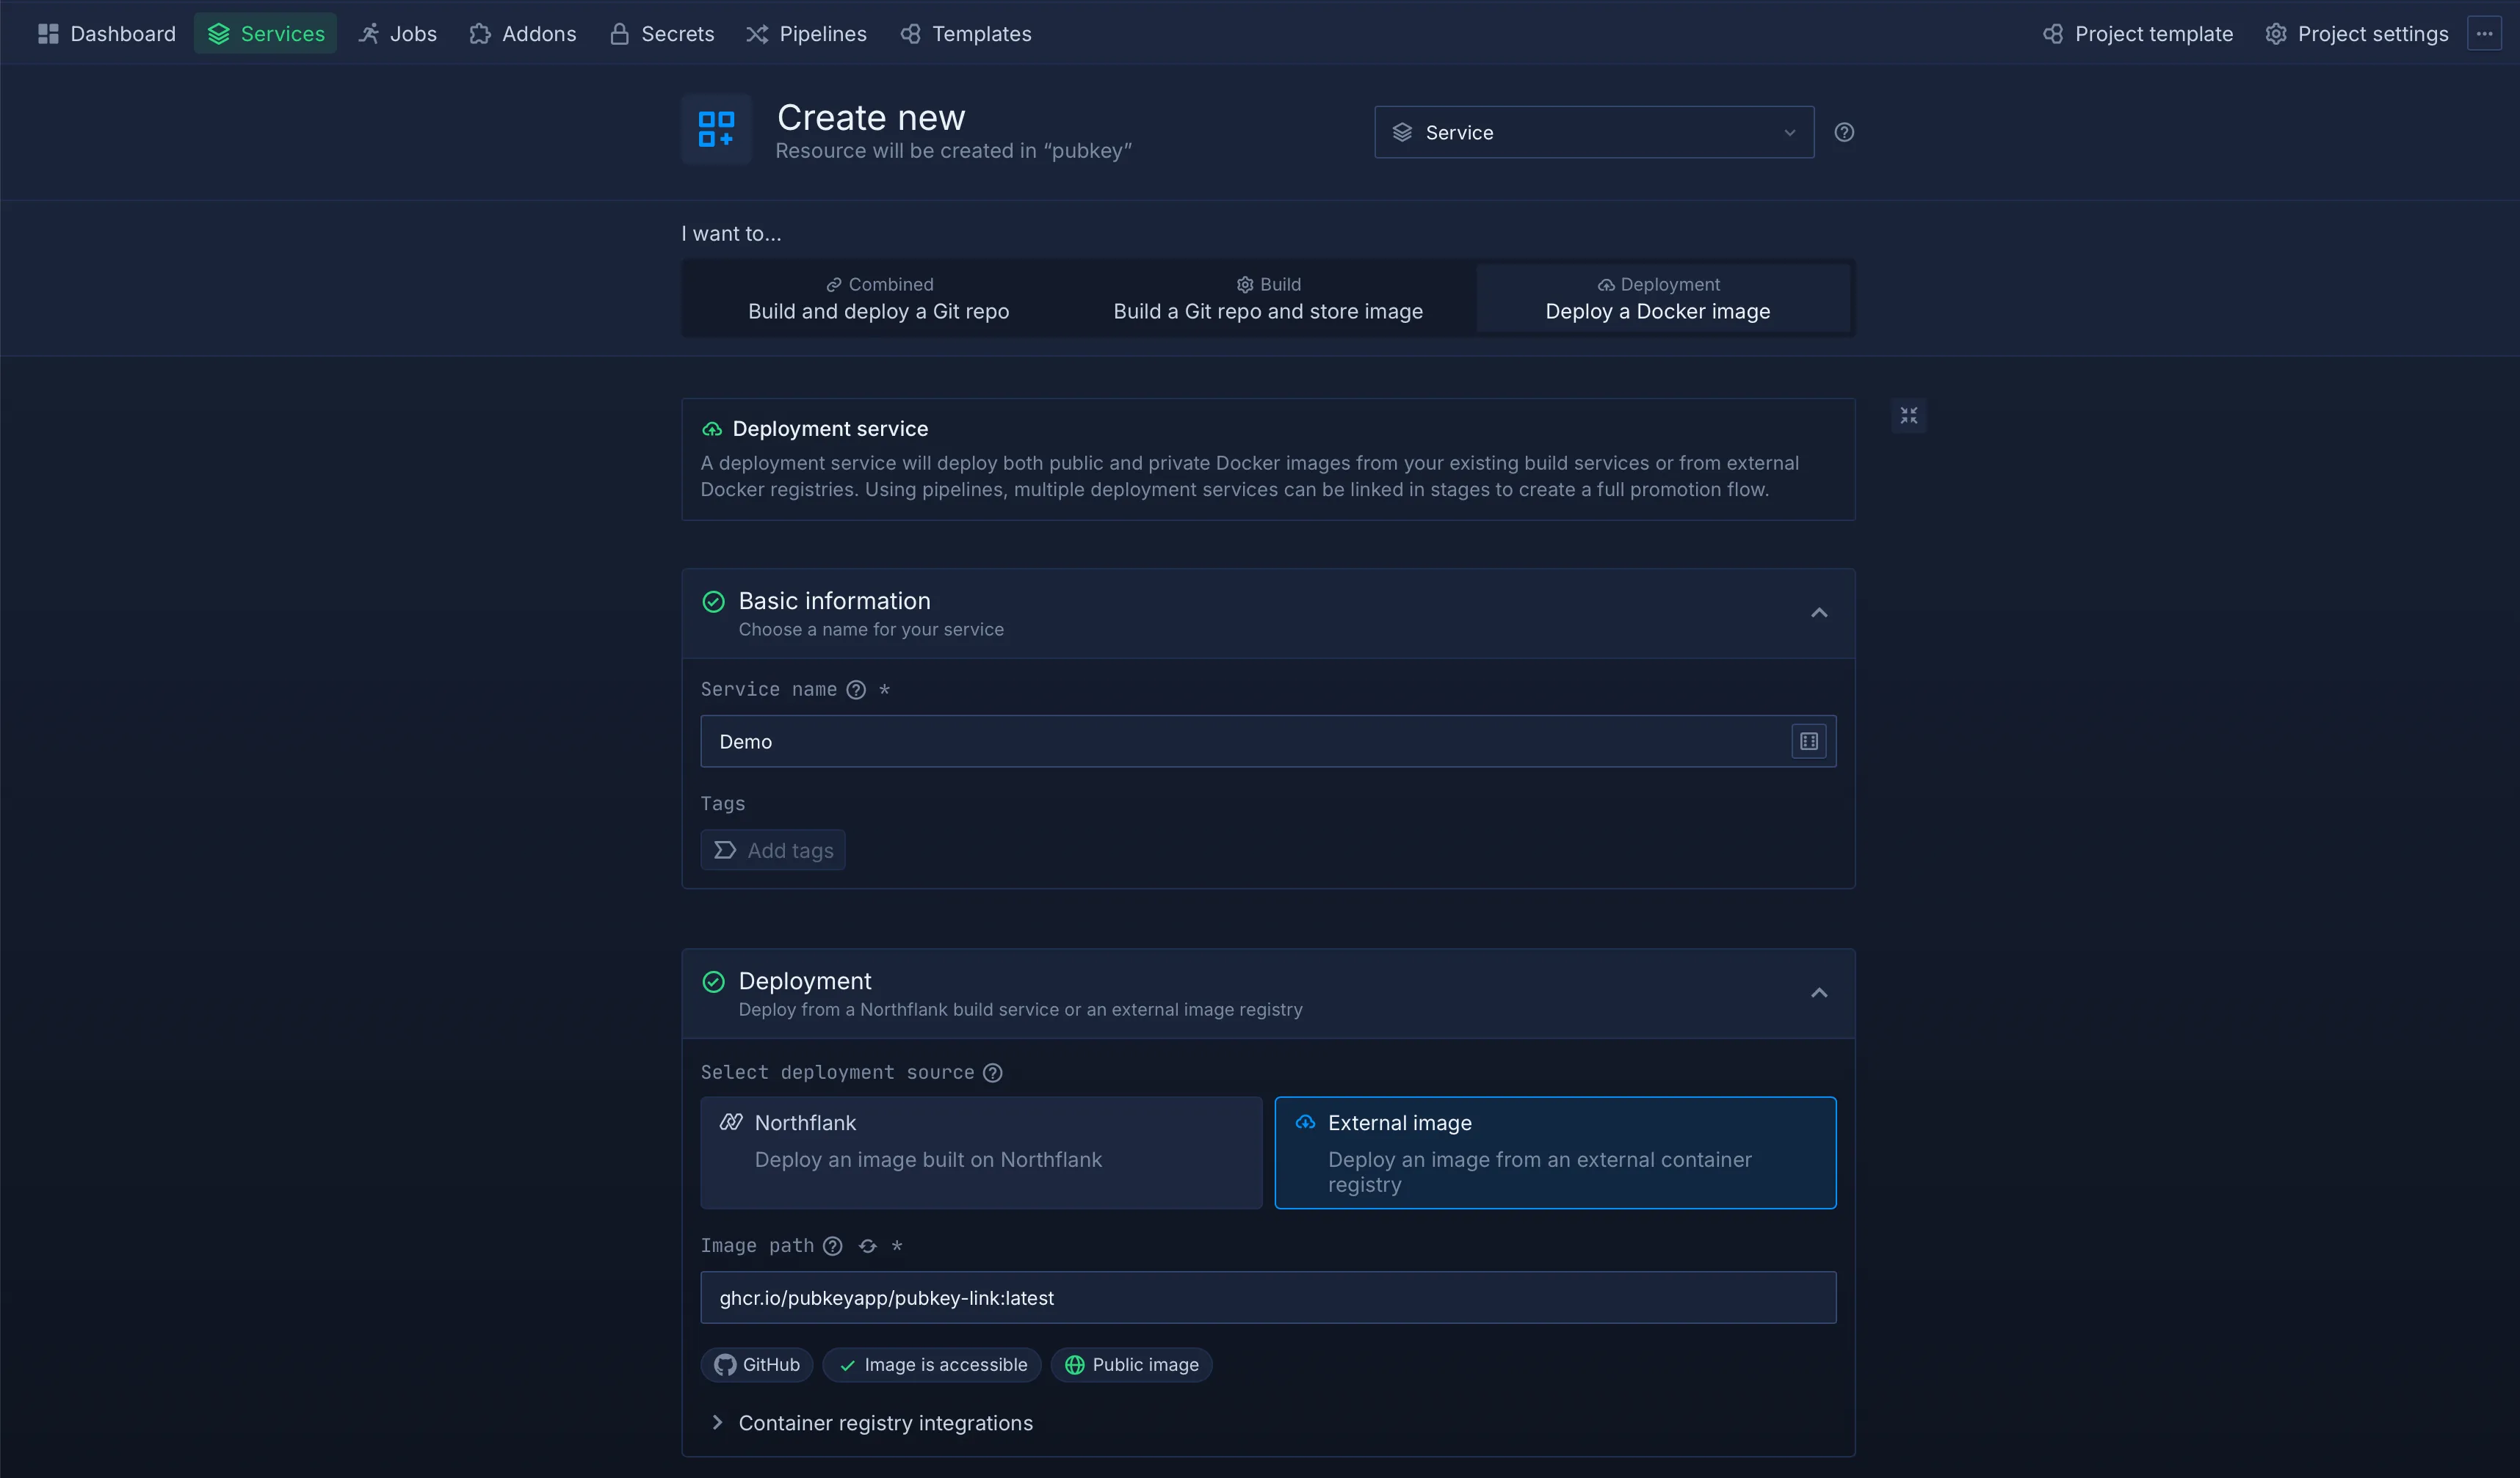Collapse the Basic information section
2520x1478 pixels.
1818,613
